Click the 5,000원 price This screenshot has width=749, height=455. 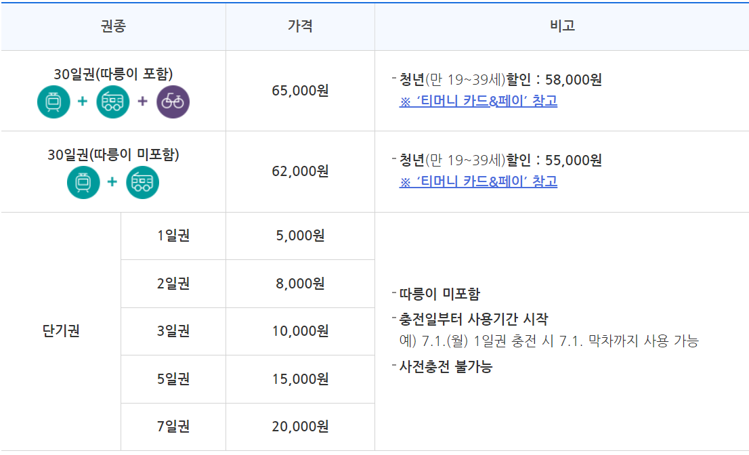[300, 236]
